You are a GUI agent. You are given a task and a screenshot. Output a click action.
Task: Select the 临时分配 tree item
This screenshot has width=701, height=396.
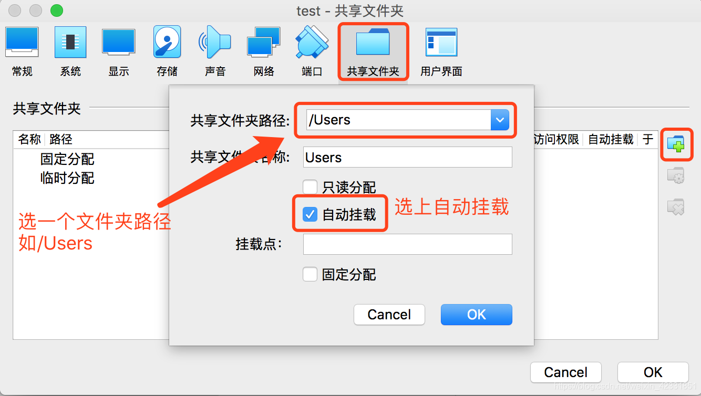click(x=67, y=178)
